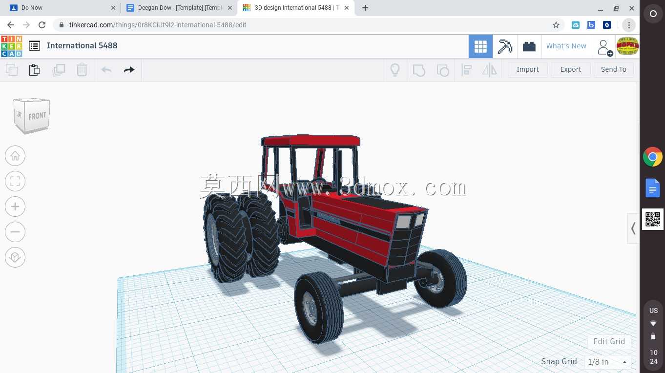The height and width of the screenshot is (373, 665).
Task: Reload the current page
Action: (x=42, y=25)
